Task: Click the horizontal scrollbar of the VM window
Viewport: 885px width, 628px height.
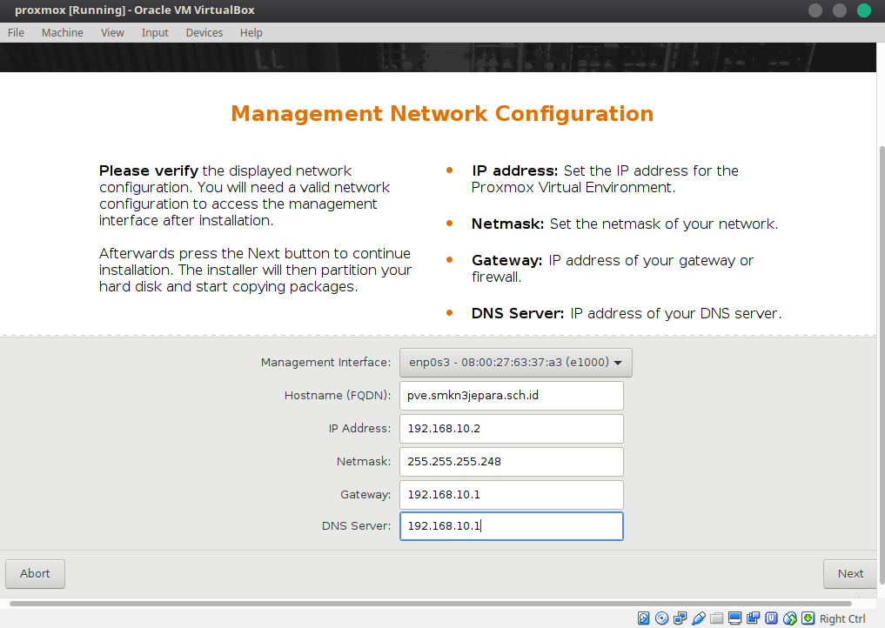Action: pos(431,604)
